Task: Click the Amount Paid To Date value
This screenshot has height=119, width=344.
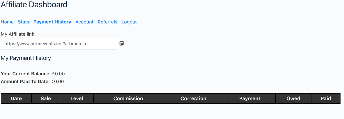Action: coord(58,82)
